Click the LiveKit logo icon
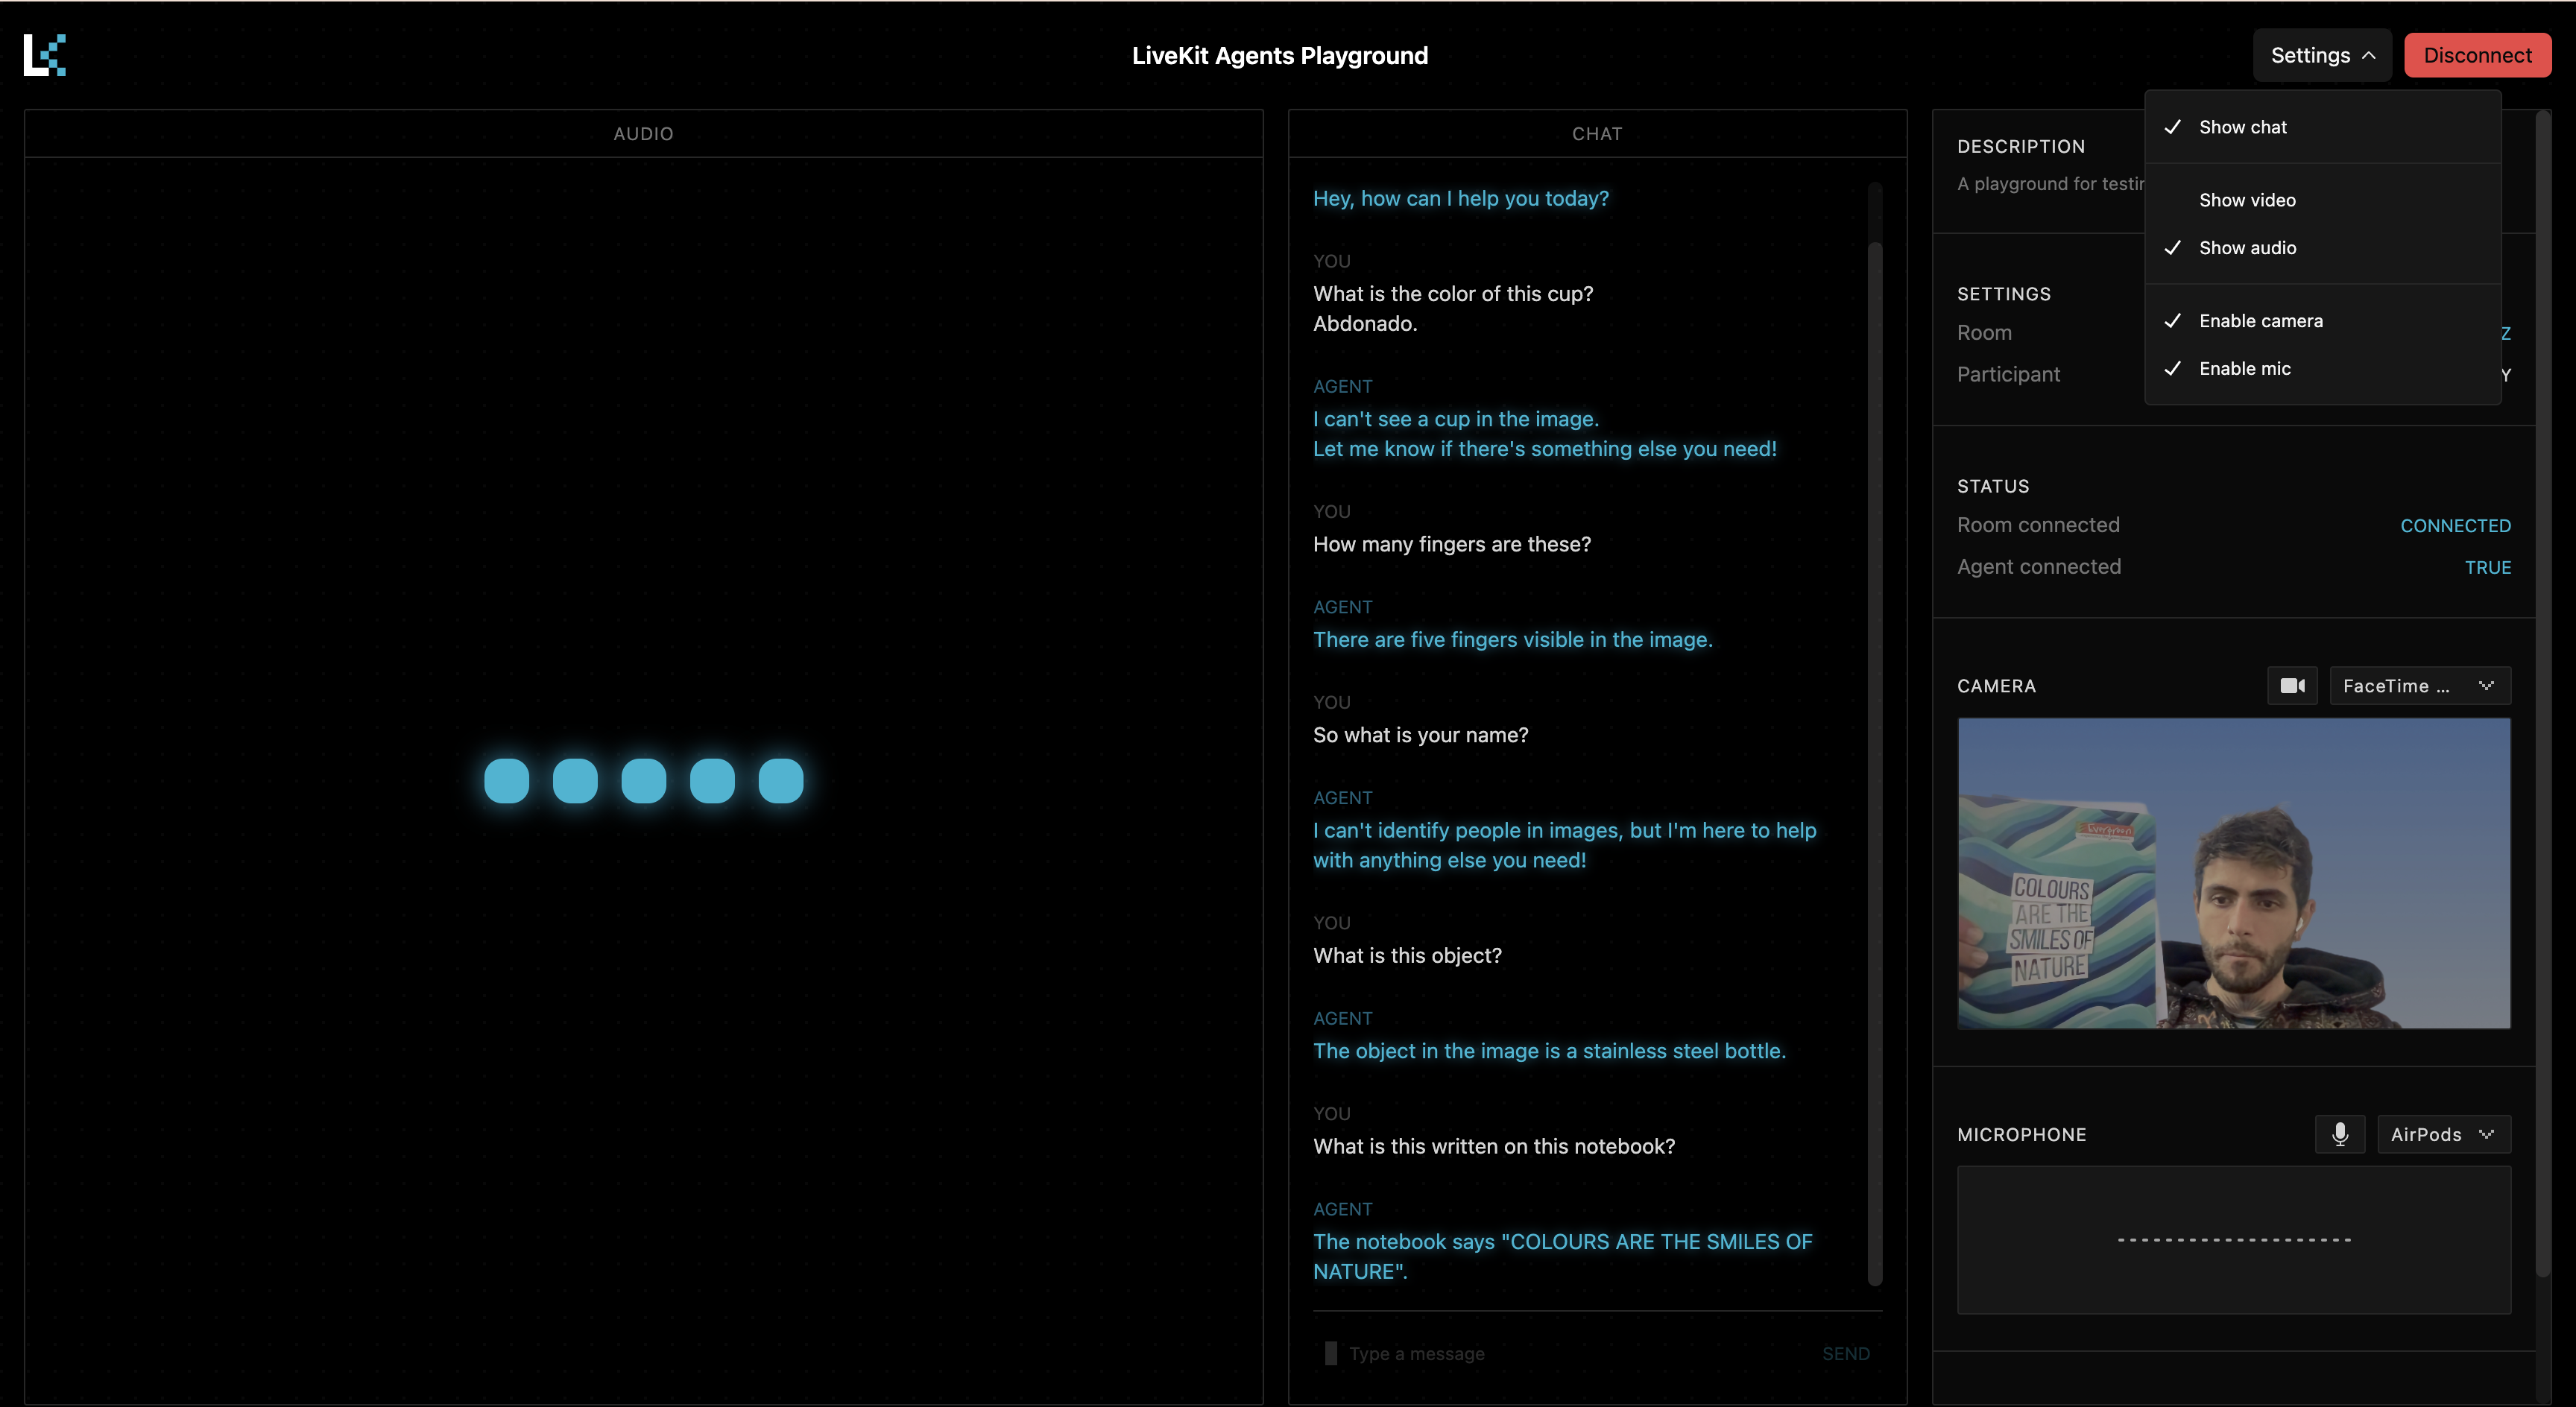Image resolution: width=2576 pixels, height=1407 pixels. [45, 55]
